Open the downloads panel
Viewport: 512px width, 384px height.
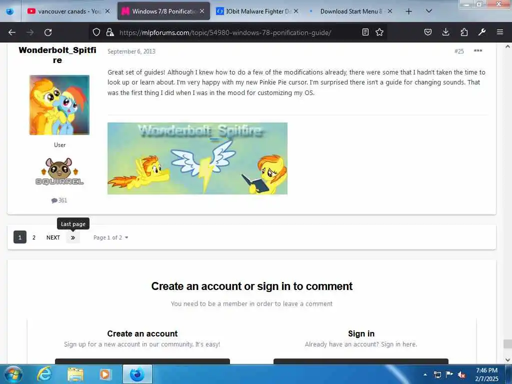[x=445, y=32]
